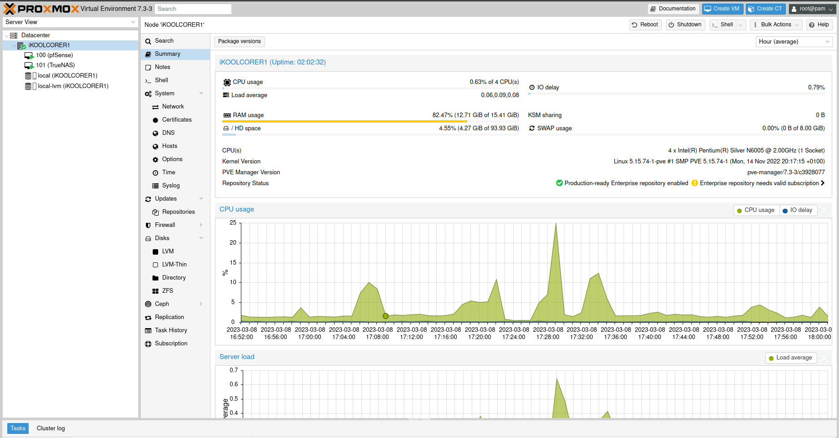This screenshot has width=839, height=438.
Task: Collapse the System submenu arrow
Action: point(201,94)
